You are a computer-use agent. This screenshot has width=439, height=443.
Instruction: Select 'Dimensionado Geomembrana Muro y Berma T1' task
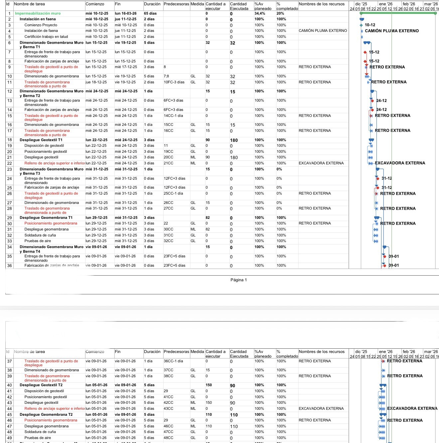pos(52,45)
